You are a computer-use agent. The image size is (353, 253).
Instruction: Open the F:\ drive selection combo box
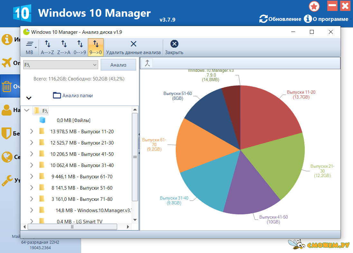coord(60,65)
